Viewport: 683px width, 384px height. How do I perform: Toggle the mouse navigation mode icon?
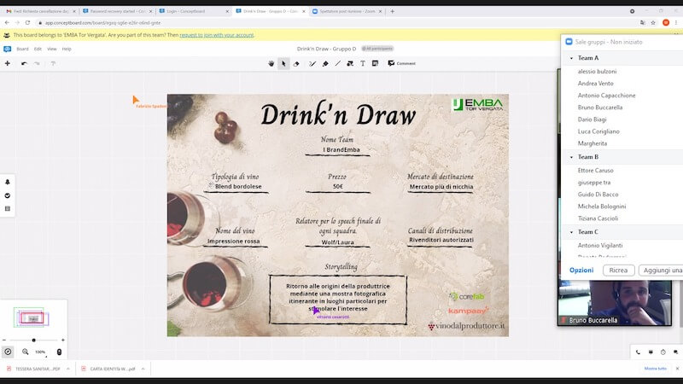point(59,352)
